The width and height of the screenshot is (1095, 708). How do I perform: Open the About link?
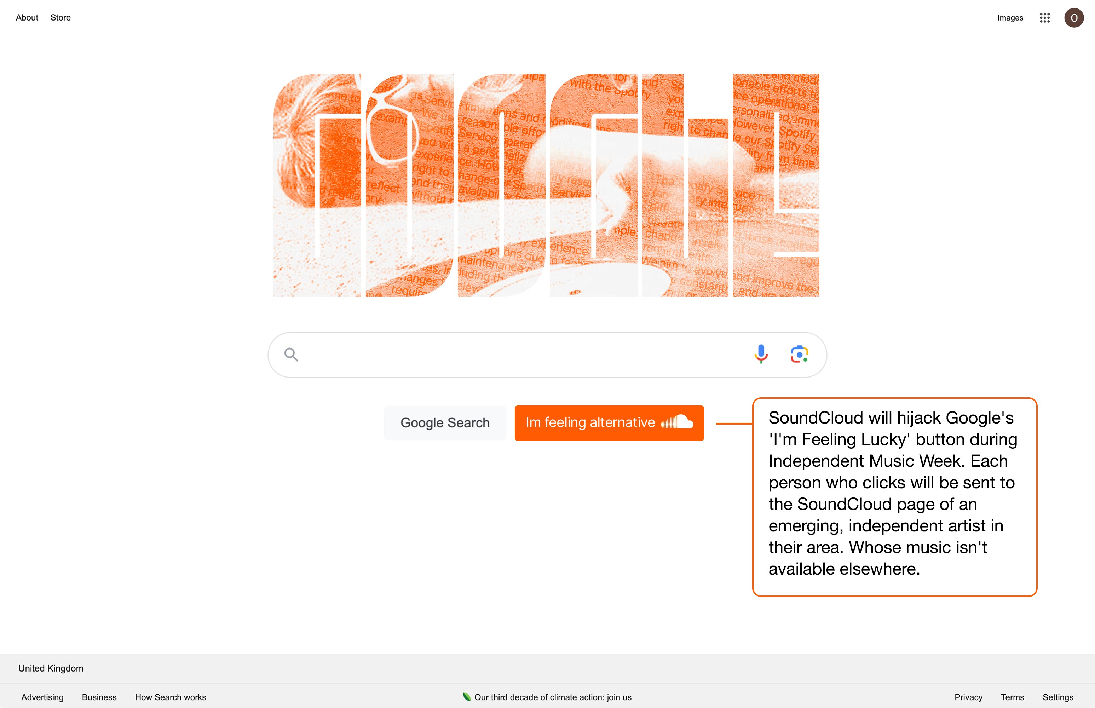click(x=27, y=17)
